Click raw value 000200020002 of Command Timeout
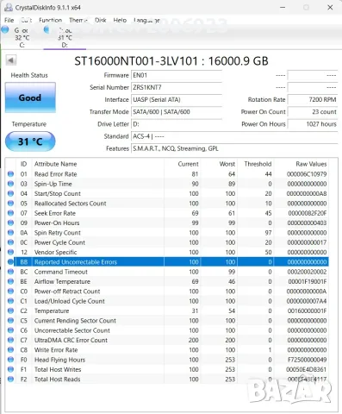Viewport: 342px width, 414px height. (307, 272)
